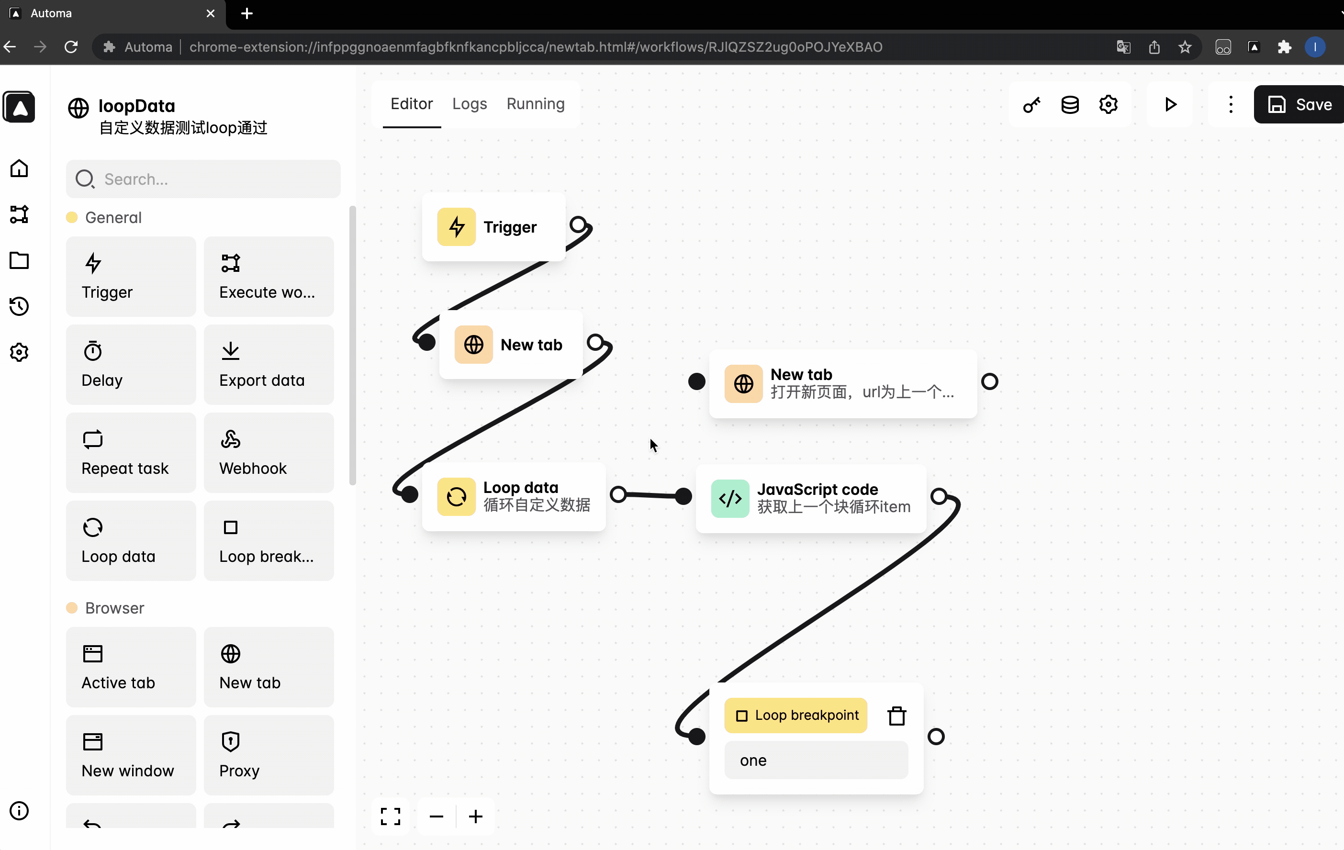1344x850 pixels.
Task: Open workflows page from left sidebar
Action: point(20,214)
